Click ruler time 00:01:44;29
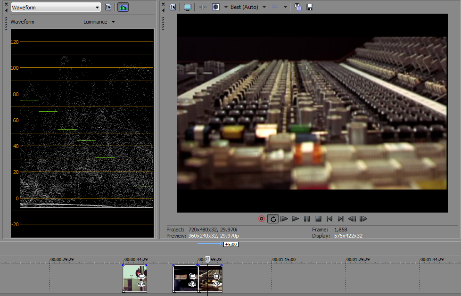The height and width of the screenshot is (296, 461). [x=432, y=260]
